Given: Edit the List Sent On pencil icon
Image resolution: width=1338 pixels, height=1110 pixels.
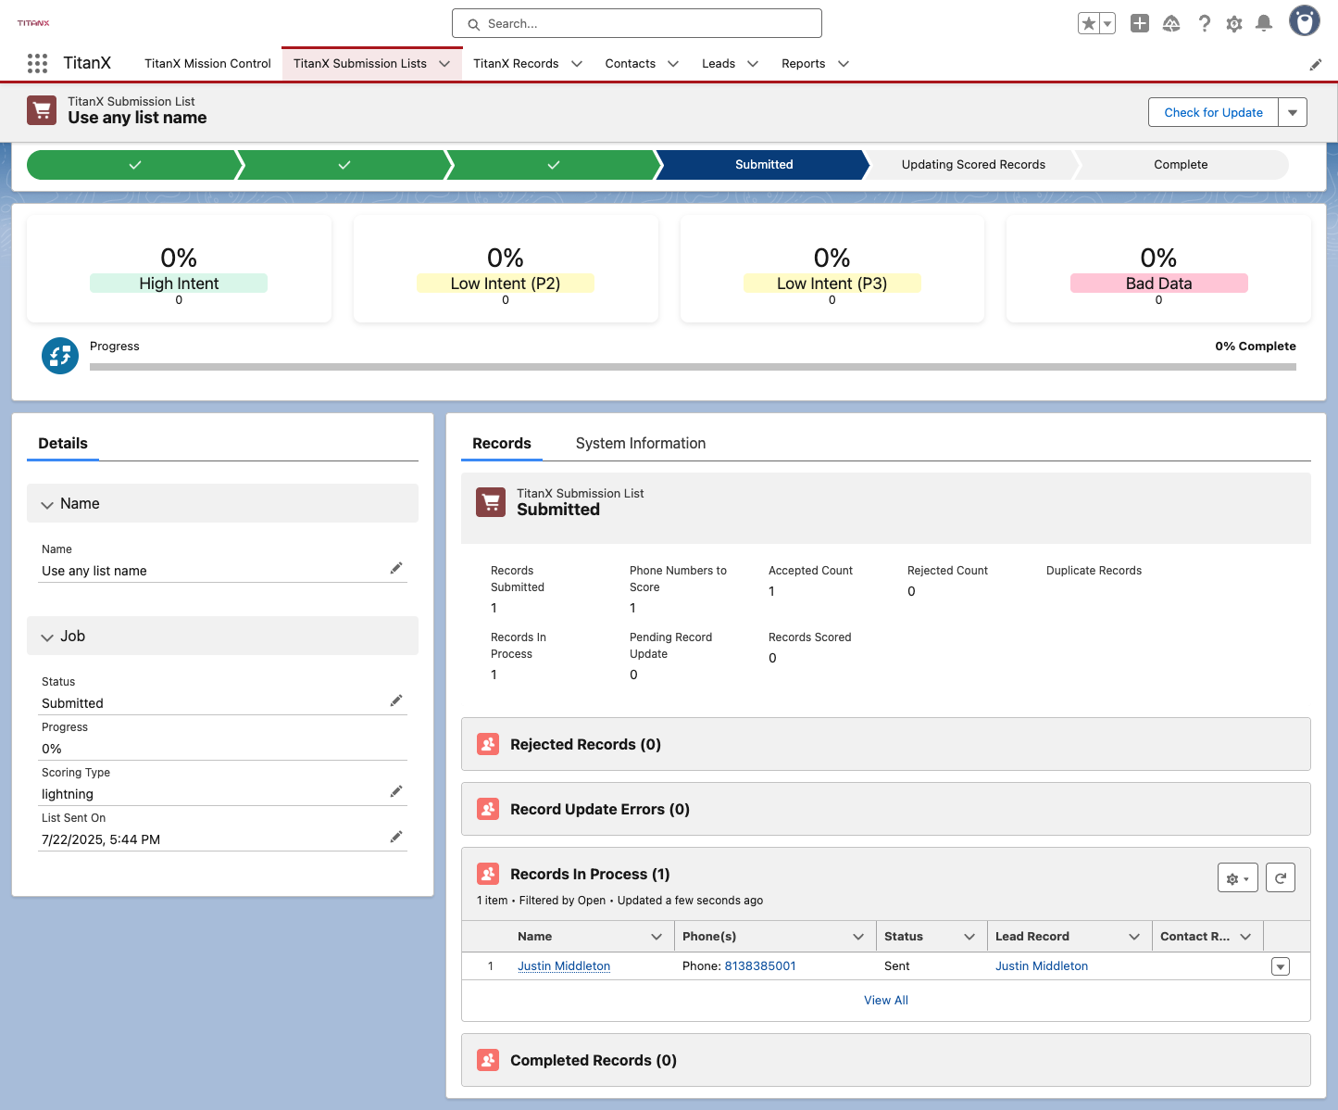Looking at the screenshot, I should (x=396, y=837).
